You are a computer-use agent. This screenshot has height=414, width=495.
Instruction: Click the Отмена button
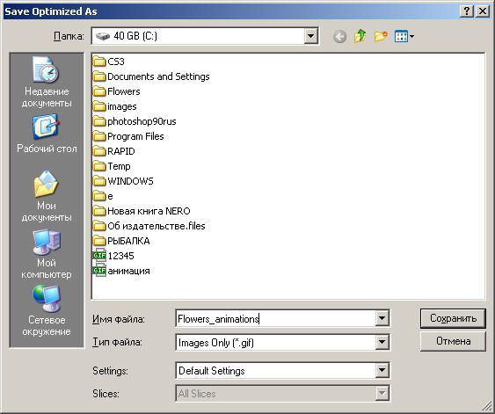click(453, 341)
